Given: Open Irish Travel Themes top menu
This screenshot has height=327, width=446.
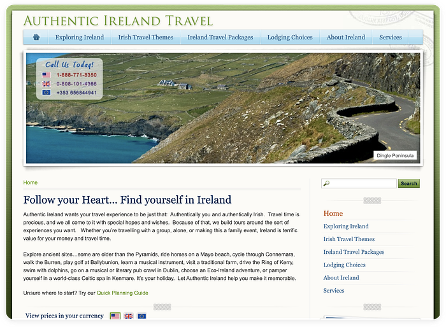Looking at the screenshot, I should [146, 38].
